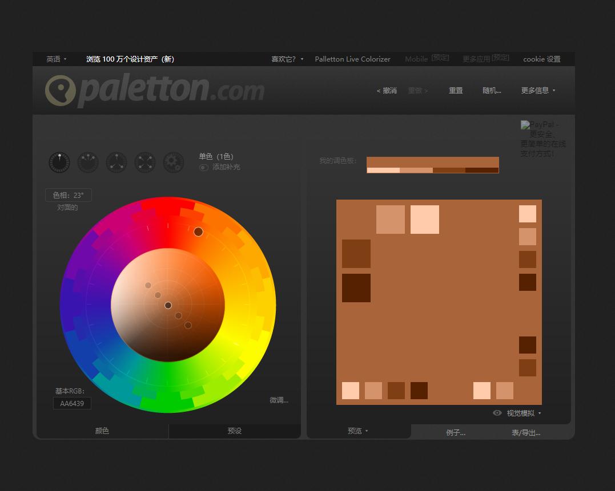Click the 重置 reset button
The image size is (615, 491).
(x=456, y=91)
